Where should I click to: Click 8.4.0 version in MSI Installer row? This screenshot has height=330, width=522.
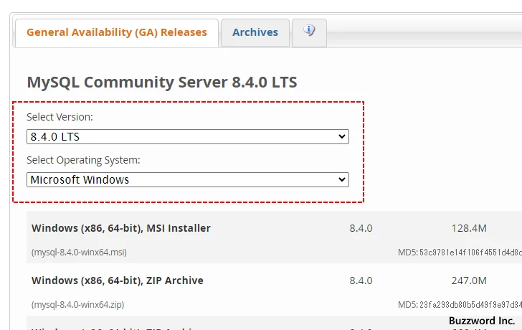361,228
